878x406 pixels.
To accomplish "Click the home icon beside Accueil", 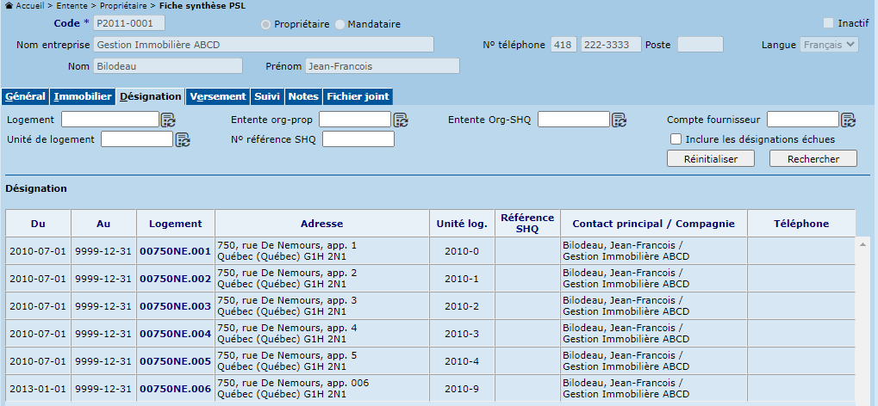I will 9,5.
